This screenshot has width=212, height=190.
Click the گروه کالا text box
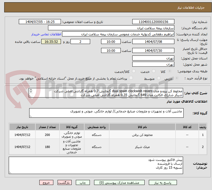106,113
